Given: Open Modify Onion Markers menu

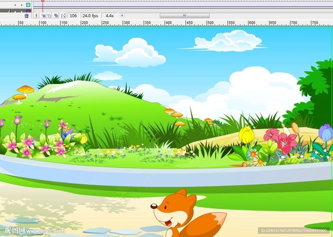Looking at the screenshot, I should 63,16.
